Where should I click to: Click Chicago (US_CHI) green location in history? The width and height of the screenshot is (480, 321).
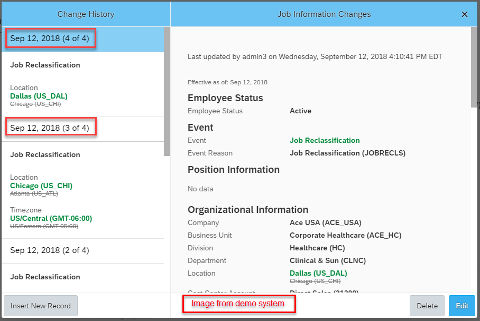tap(41, 186)
